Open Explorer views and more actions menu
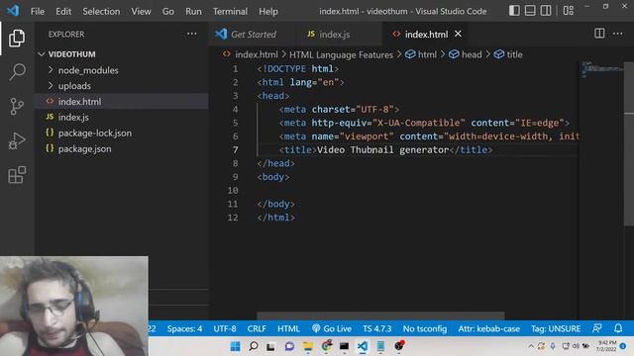634x356 pixels. click(x=191, y=34)
